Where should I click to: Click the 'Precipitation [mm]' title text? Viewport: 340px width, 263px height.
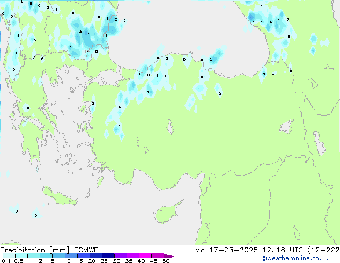34,250
